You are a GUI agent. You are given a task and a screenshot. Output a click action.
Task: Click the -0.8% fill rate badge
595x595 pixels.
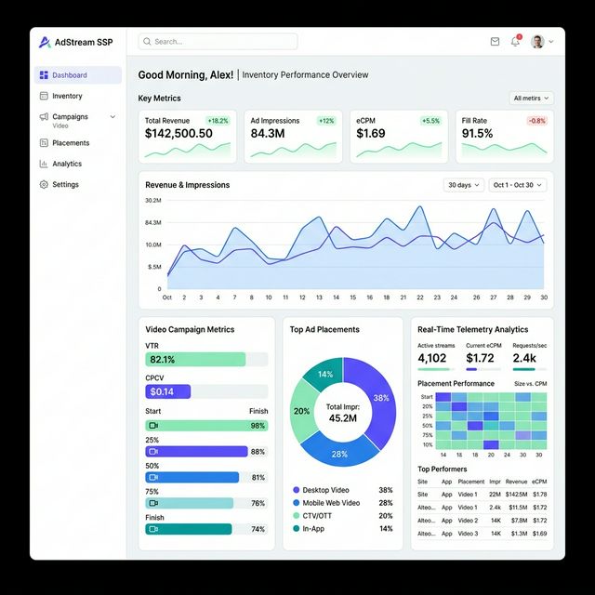click(x=537, y=121)
